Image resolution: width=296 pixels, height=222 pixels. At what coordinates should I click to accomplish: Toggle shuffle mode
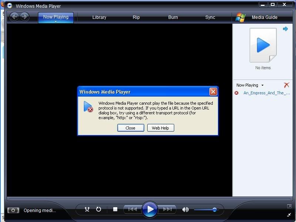click(87, 209)
